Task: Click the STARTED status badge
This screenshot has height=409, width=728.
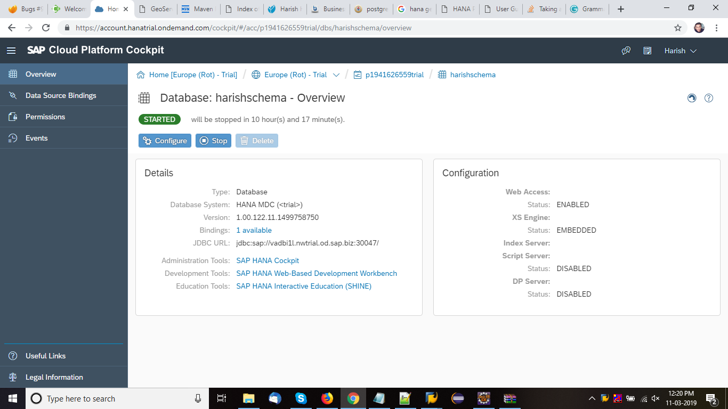Action: tap(159, 119)
